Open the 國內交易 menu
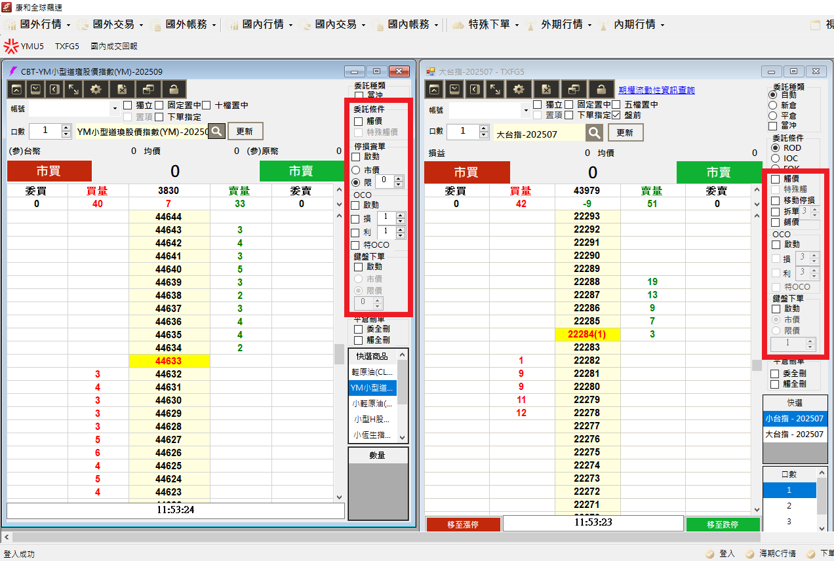The image size is (834, 561). pos(335,24)
